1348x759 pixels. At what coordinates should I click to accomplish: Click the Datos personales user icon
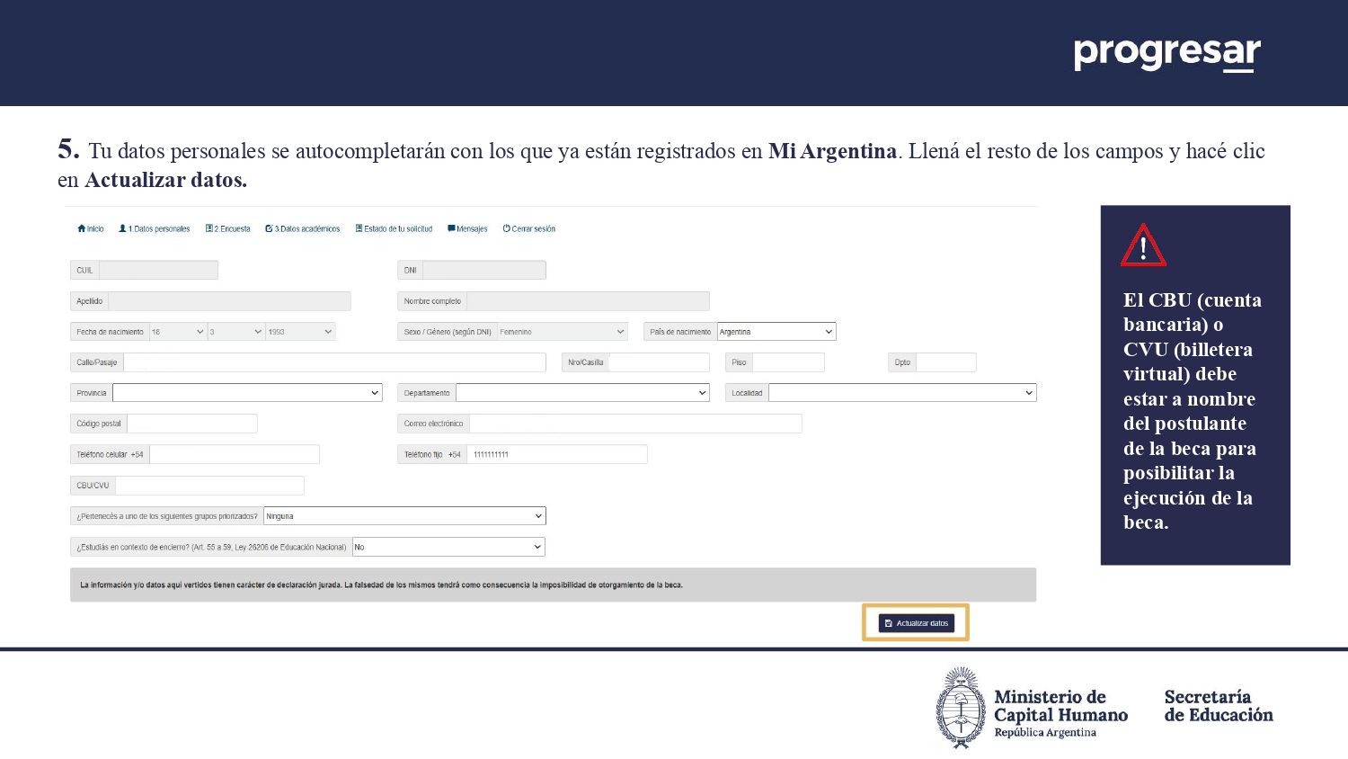coord(123,228)
